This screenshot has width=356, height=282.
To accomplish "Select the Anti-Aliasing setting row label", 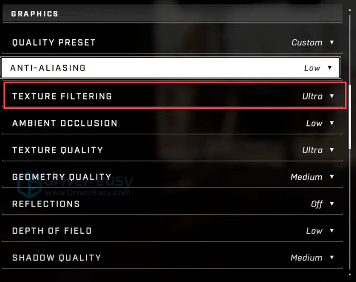I will click(48, 68).
